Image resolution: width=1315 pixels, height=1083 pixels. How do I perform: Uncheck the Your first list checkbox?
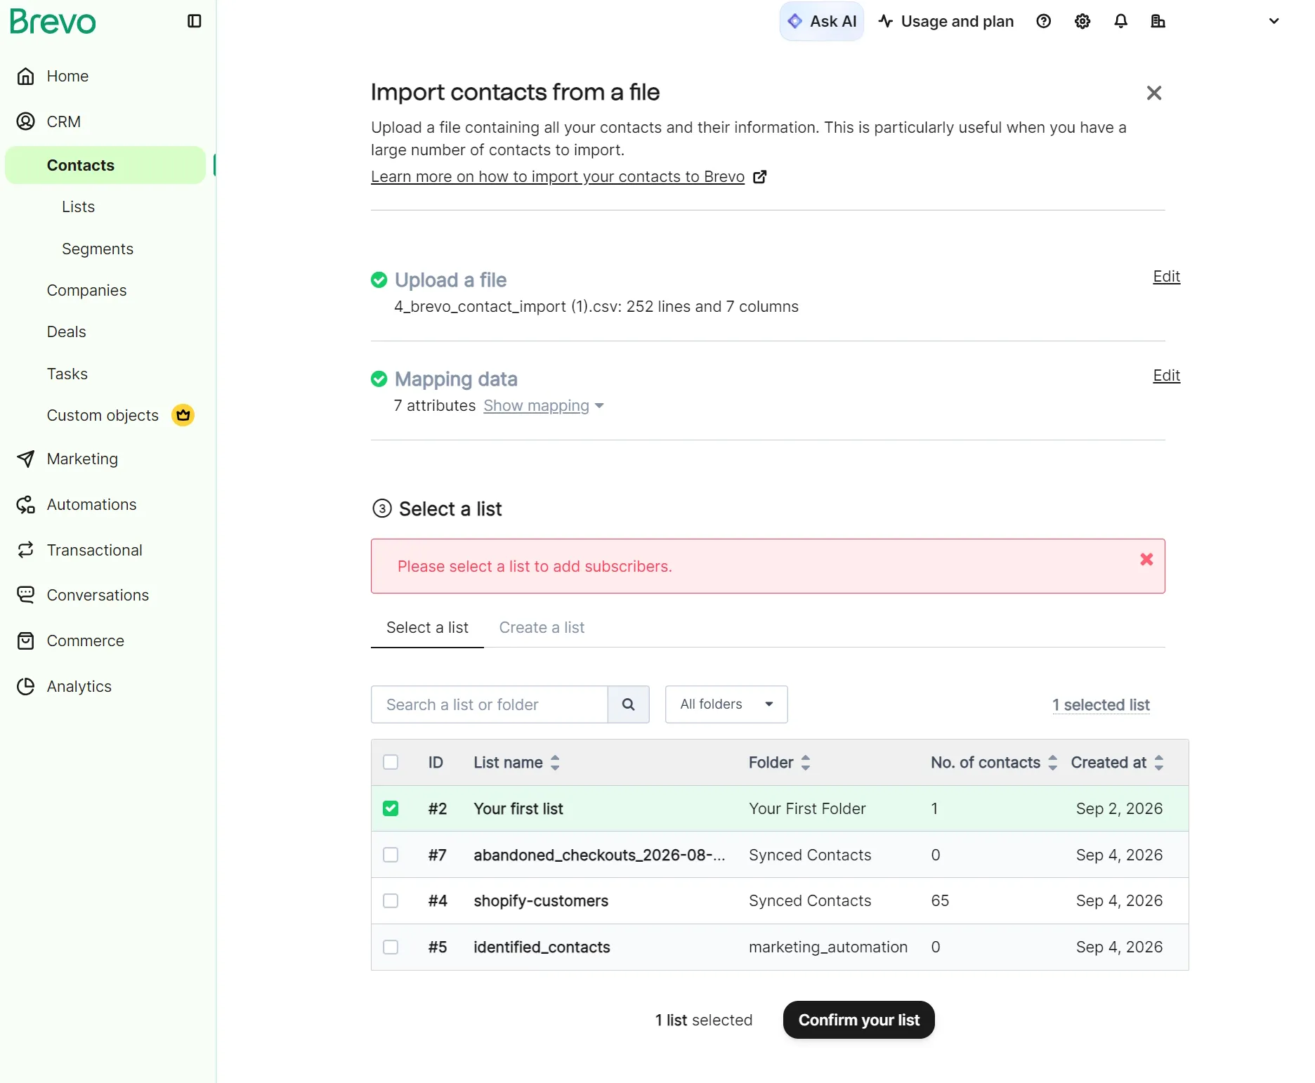pos(391,809)
